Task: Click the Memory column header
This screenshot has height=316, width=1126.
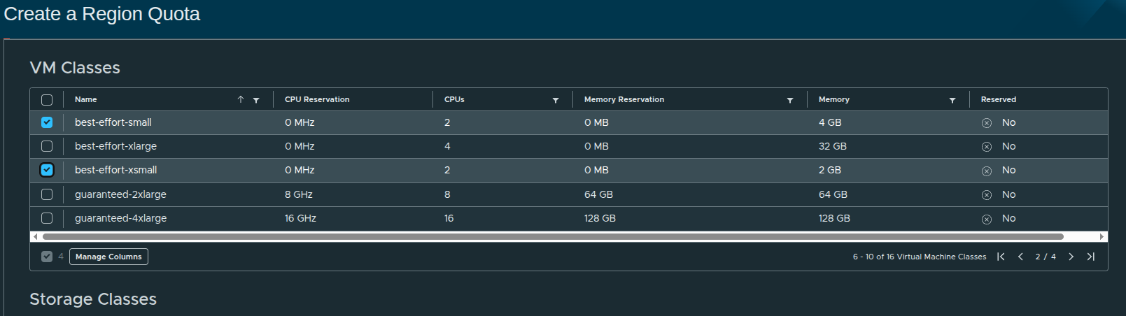Action: (834, 99)
